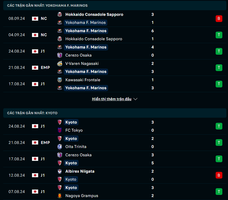Open Hokkaido Consadole Sapporo name in 08.09.24 match
This screenshot has width=228, height=200.
tap(94, 14)
